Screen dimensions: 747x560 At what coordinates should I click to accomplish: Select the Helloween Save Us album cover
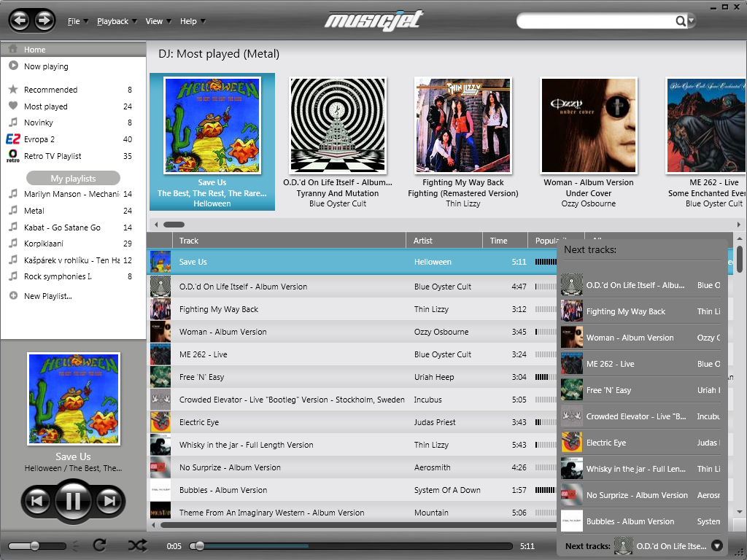pyautogui.click(x=212, y=125)
